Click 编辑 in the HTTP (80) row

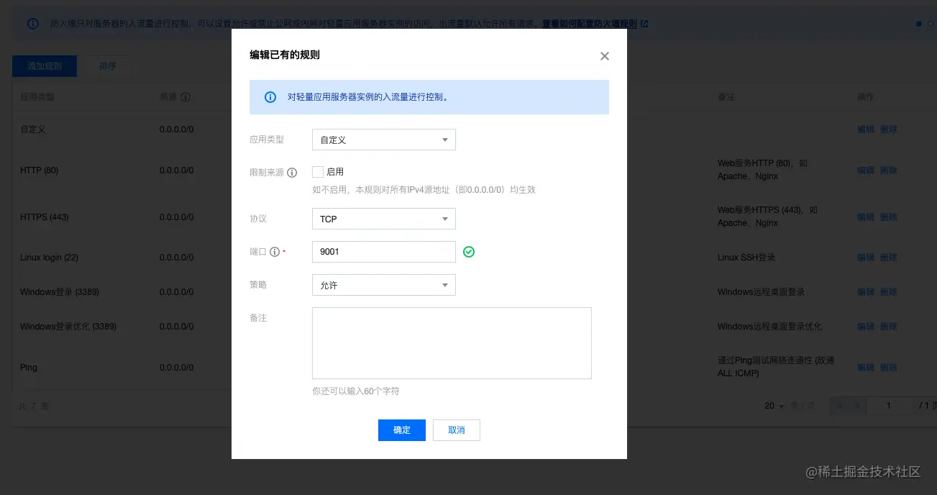866,171
